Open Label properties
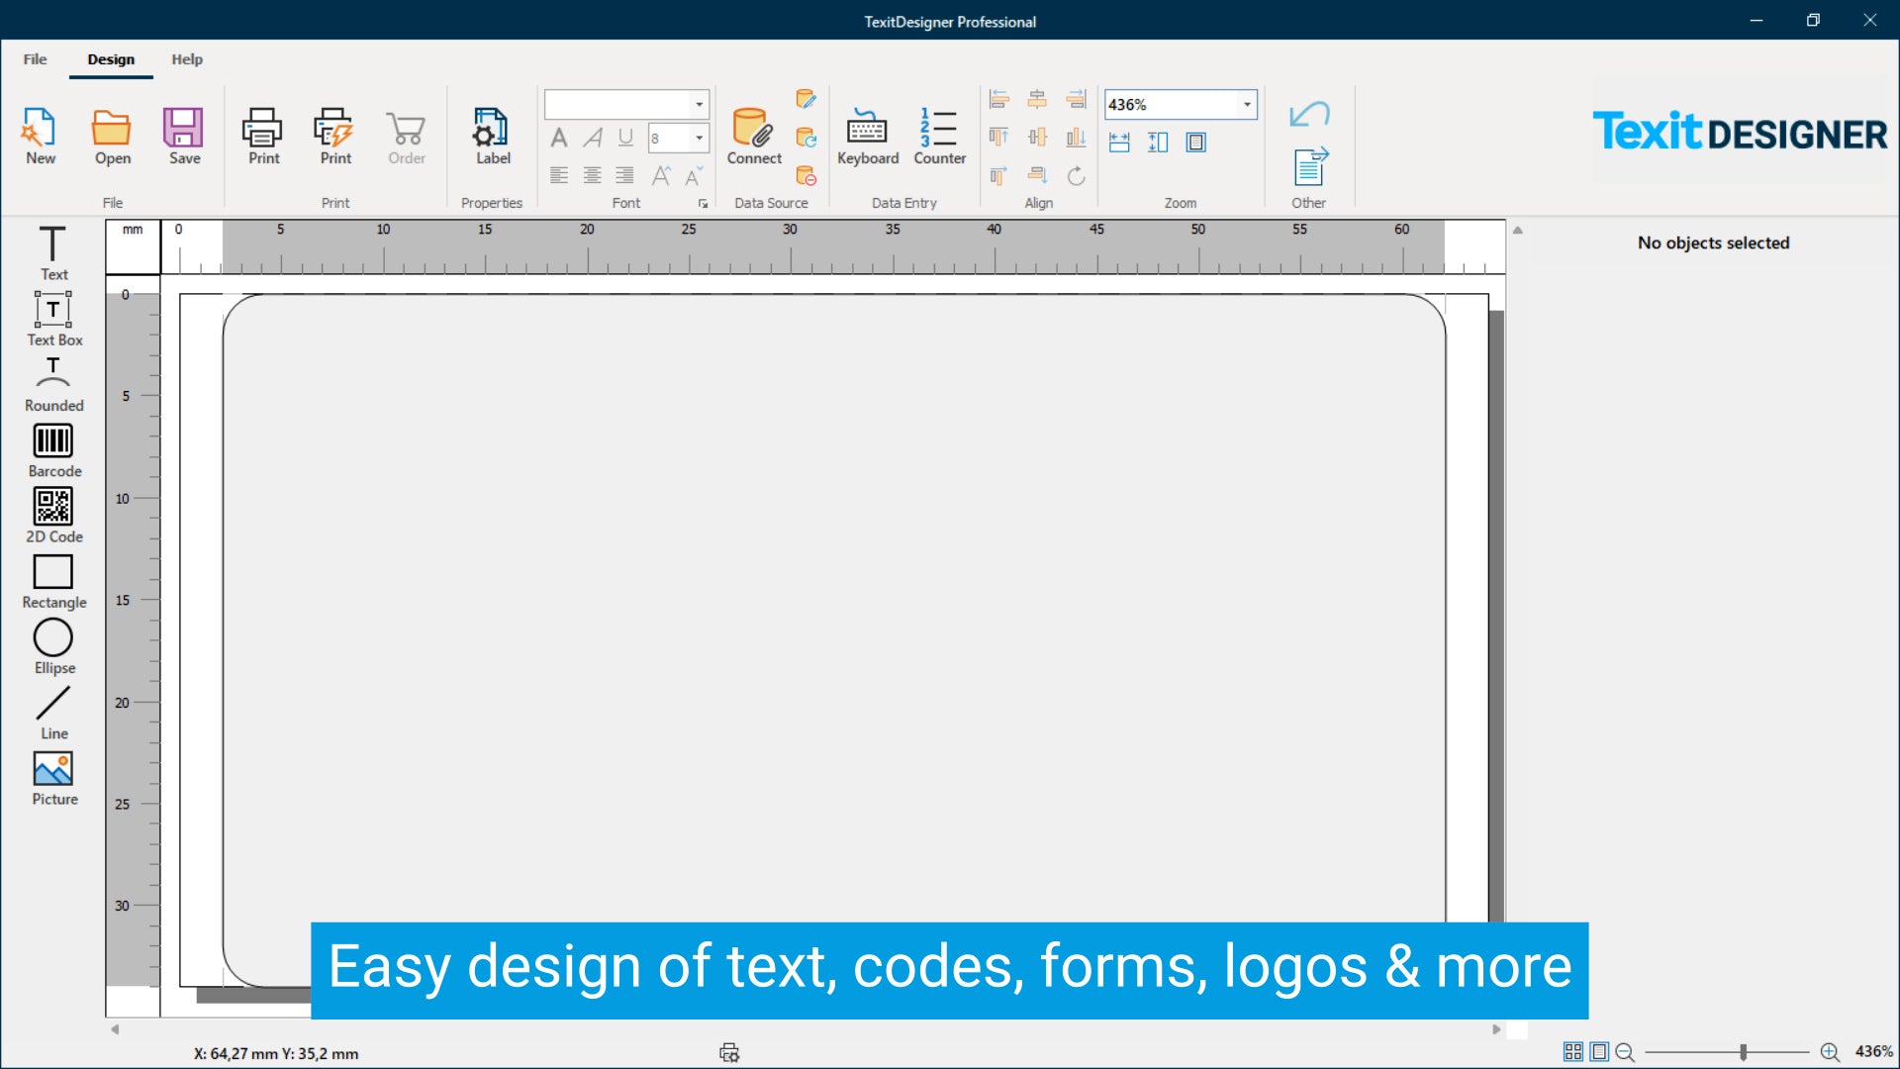Viewport: 1900px width, 1069px height. coord(492,136)
